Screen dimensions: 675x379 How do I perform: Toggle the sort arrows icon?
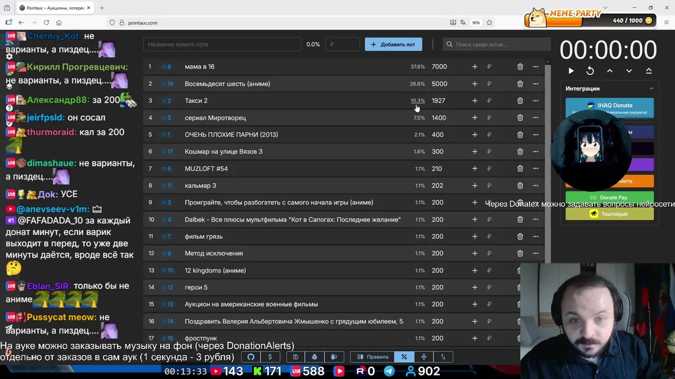tap(443, 357)
